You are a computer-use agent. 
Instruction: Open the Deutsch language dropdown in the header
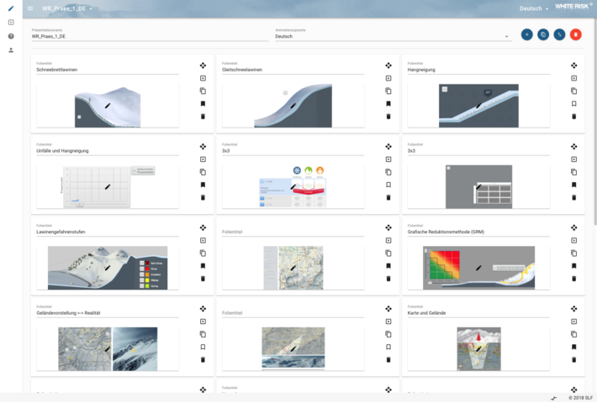point(534,8)
